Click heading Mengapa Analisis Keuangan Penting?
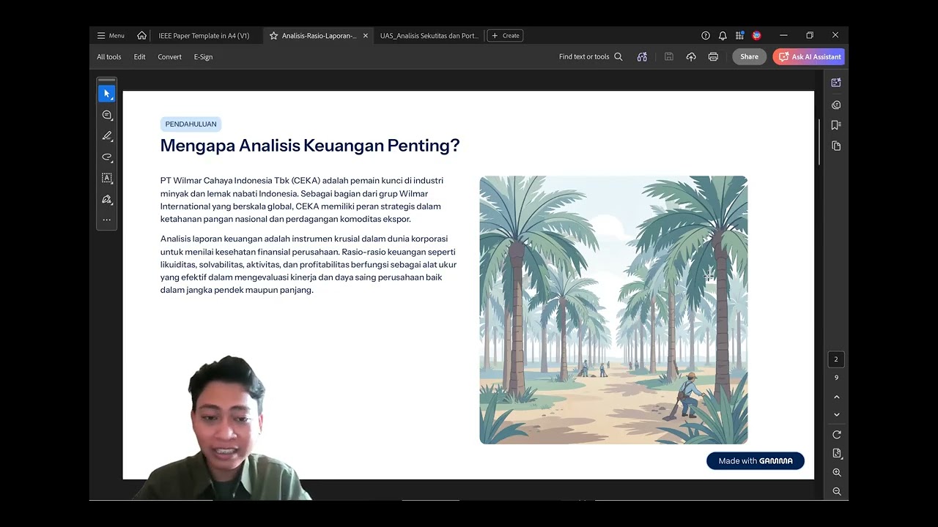The image size is (938, 527). pyautogui.click(x=310, y=146)
